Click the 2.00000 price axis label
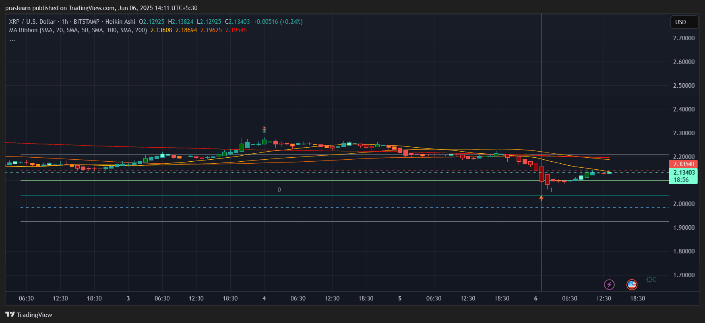Screen dimensions: 705x323 pos(684,204)
